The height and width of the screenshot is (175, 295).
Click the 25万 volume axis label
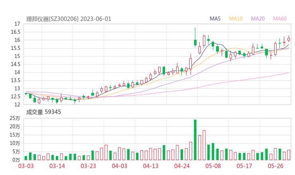coord(15,118)
